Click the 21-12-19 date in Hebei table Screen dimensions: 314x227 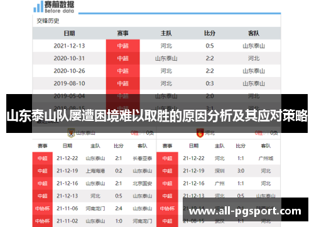(193, 171)
